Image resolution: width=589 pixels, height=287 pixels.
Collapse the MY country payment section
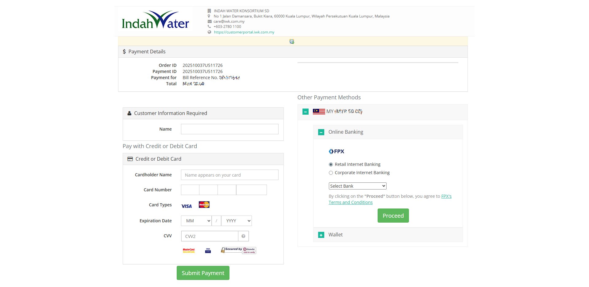[x=306, y=112]
